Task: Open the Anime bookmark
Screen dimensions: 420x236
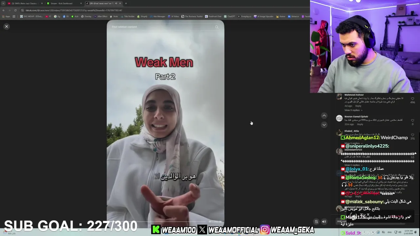Action: (x=281, y=16)
